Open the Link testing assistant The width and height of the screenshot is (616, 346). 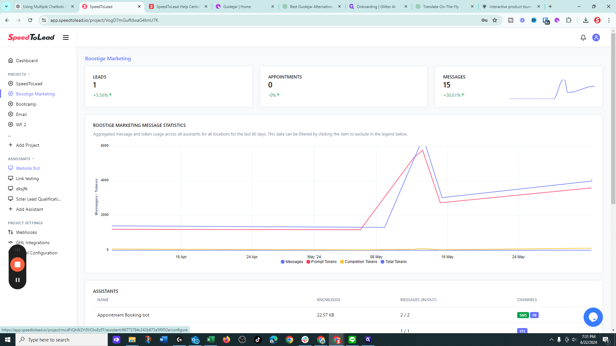coord(27,178)
